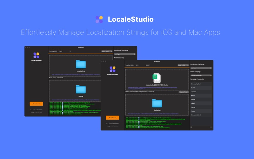Click the 157/157 progress counter

pos(148,65)
